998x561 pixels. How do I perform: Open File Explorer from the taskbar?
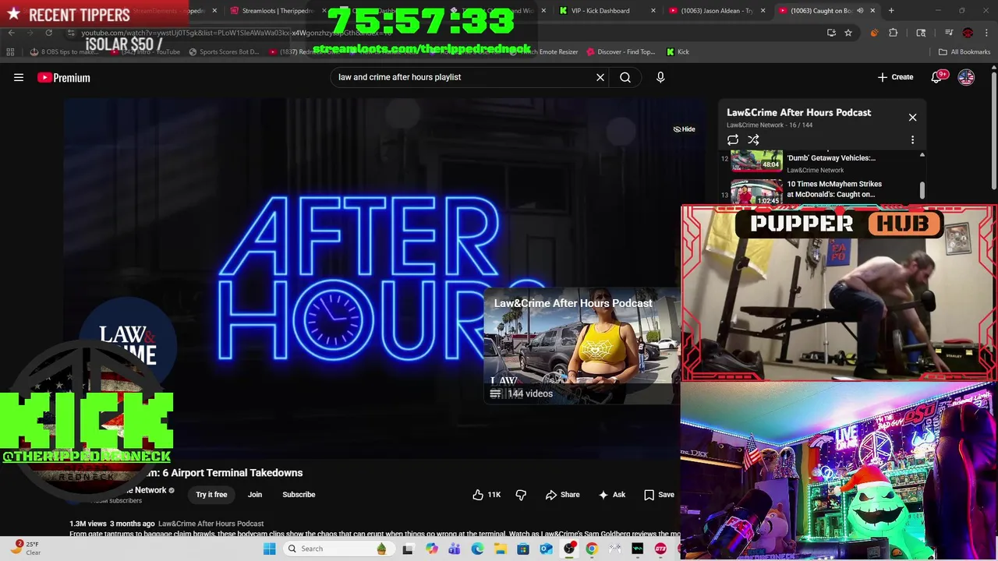[500, 549]
